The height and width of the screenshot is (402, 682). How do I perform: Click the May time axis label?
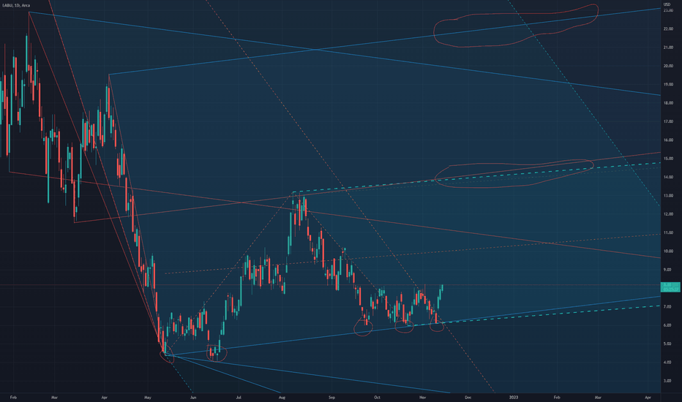(147, 397)
